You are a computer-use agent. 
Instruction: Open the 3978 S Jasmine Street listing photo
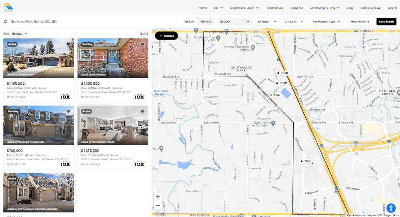(x=113, y=58)
